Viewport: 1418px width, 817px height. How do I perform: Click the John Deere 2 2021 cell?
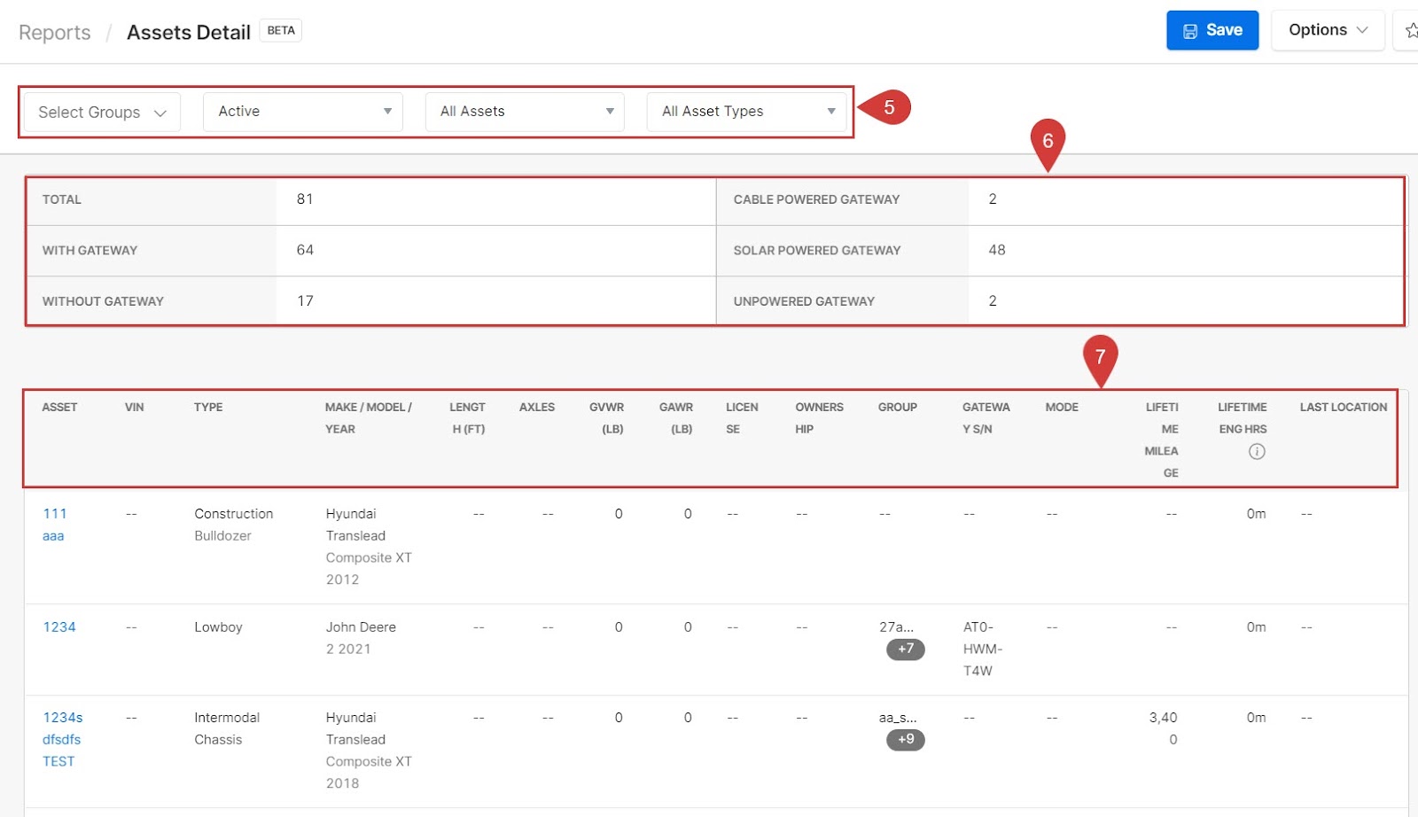(x=361, y=638)
